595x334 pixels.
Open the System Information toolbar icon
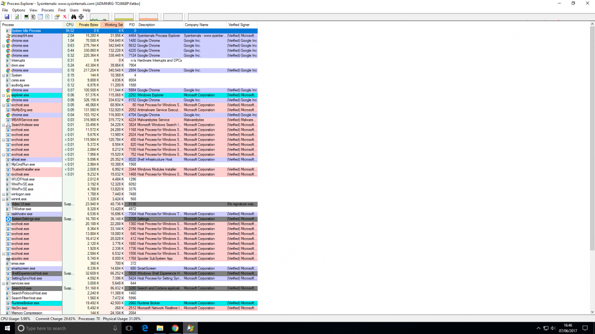tap(26, 17)
